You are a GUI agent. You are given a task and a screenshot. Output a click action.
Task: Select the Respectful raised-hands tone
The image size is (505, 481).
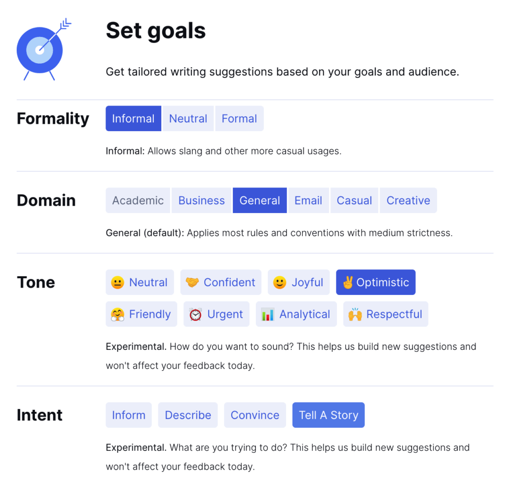tap(385, 314)
